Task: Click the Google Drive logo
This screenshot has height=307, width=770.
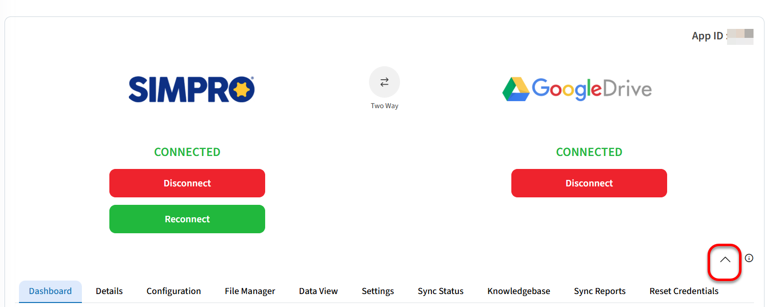Action: click(x=577, y=90)
